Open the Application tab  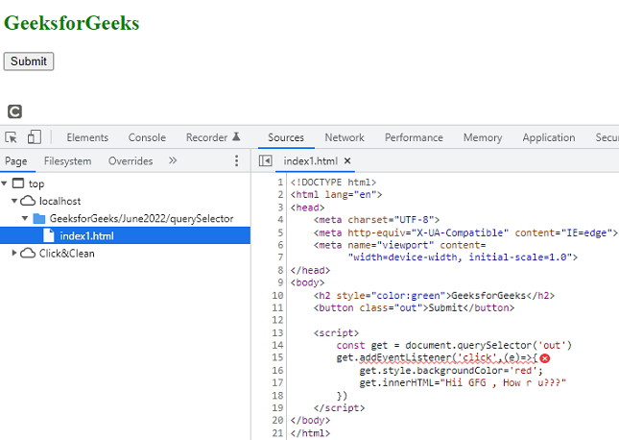click(549, 137)
